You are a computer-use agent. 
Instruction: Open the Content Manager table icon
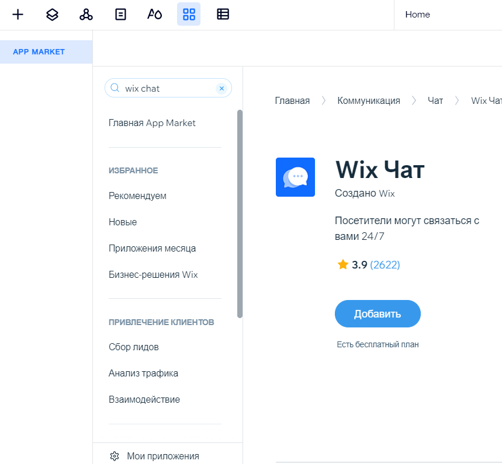click(223, 15)
